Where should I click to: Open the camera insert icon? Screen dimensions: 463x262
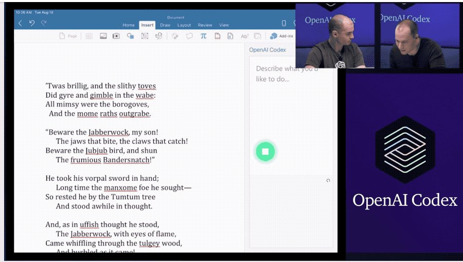click(116, 36)
